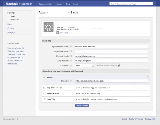Open Apps in the top navigation bar
This screenshot has height=125, width=160.
click(76, 4)
